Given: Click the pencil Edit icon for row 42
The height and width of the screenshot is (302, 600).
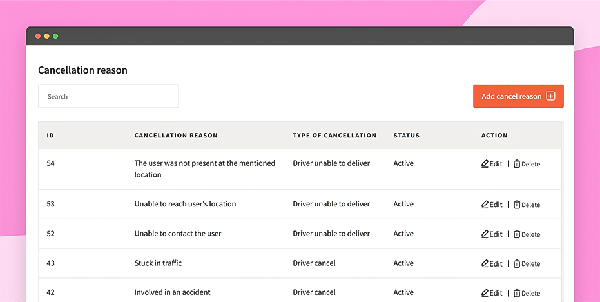Looking at the screenshot, I should 485,293.
